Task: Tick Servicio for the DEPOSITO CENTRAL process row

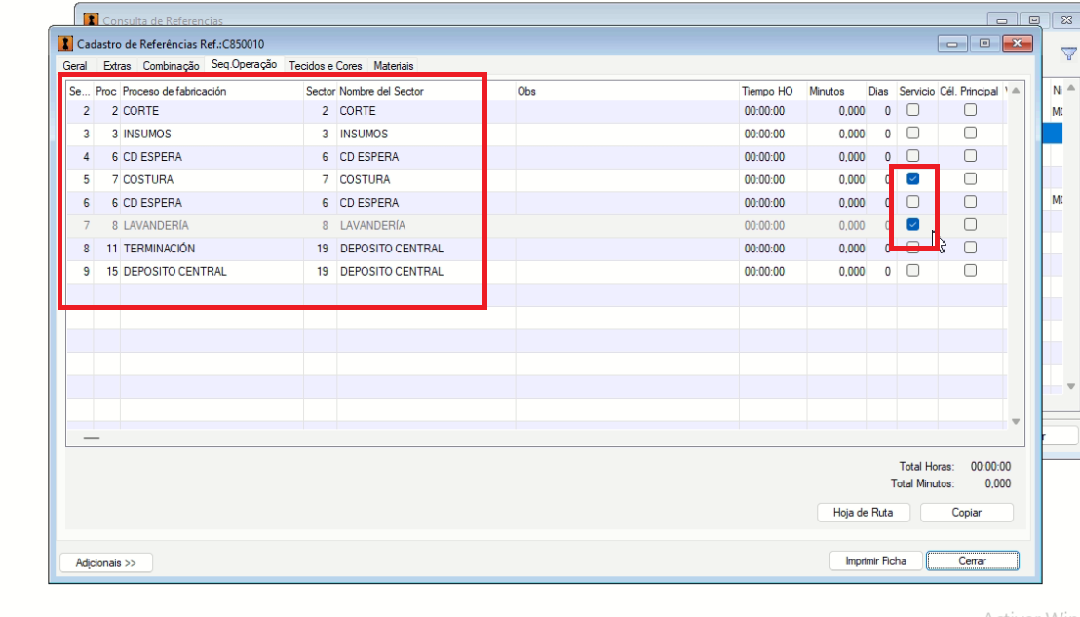Action: coord(912,271)
